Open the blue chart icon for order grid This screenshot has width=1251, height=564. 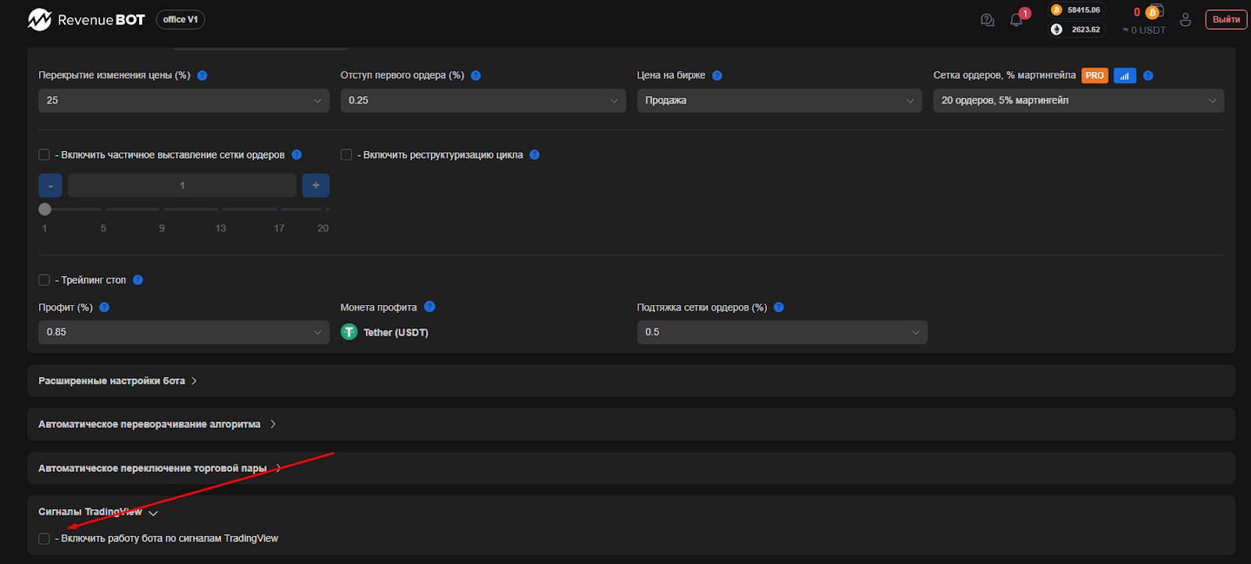click(x=1124, y=76)
